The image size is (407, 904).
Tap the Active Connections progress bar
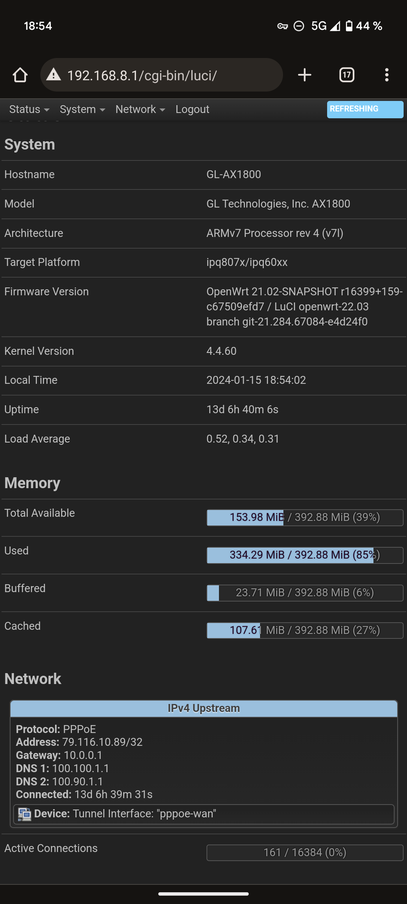[x=304, y=853]
